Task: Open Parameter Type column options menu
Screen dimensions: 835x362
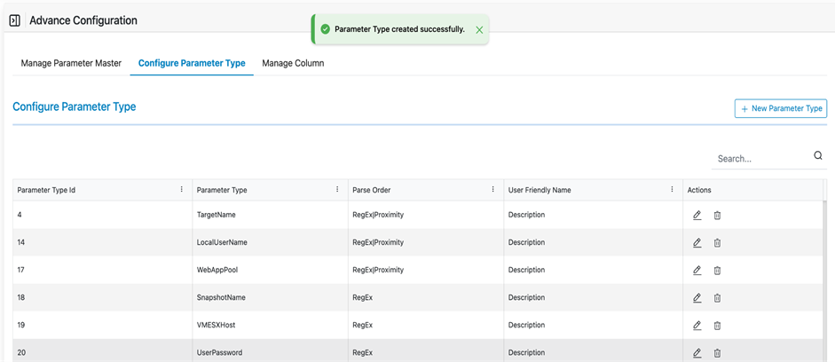Action: [x=337, y=190]
